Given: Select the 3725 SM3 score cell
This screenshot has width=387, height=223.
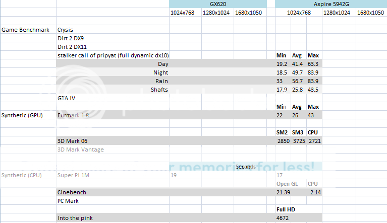Looking at the screenshot, I should click(x=298, y=141).
